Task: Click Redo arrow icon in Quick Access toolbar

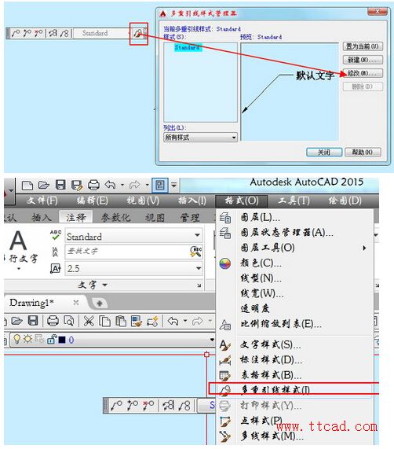Action: 135,185
